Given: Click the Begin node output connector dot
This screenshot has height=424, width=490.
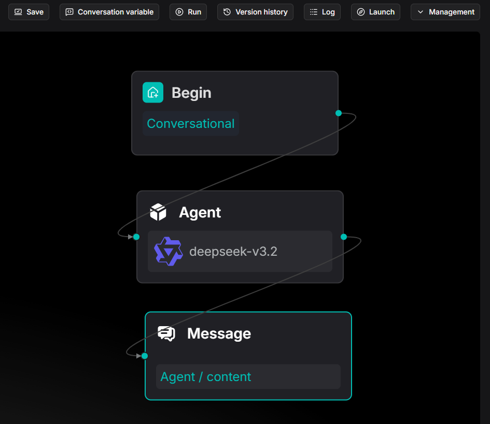Looking at the screenshot, I should [339, 113].
